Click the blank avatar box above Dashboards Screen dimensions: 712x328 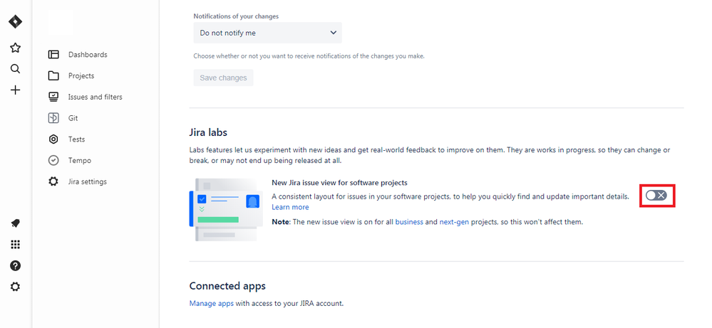pos(60,22)
